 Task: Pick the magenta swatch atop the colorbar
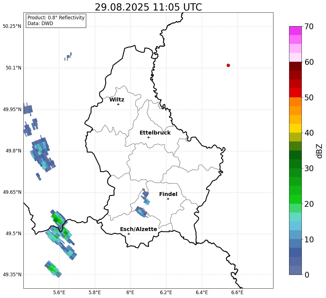click(295, 31)
